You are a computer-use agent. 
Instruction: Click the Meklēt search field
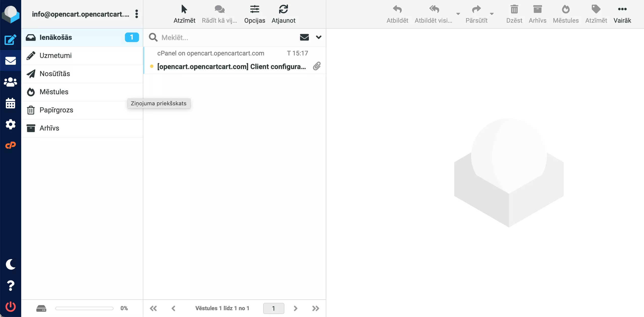point(227,38)
